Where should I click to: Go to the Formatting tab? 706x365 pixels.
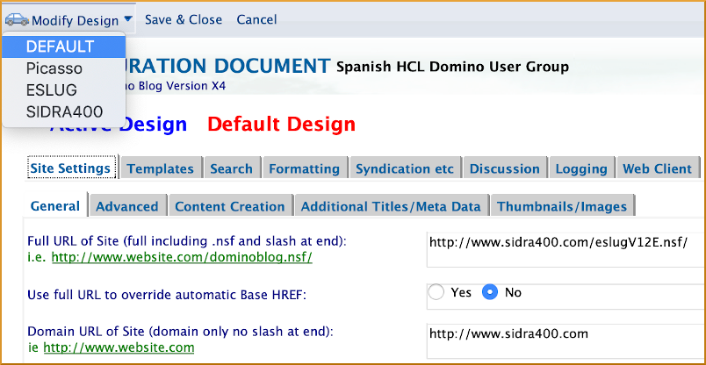pyautogui.click(x=304, y=168)
